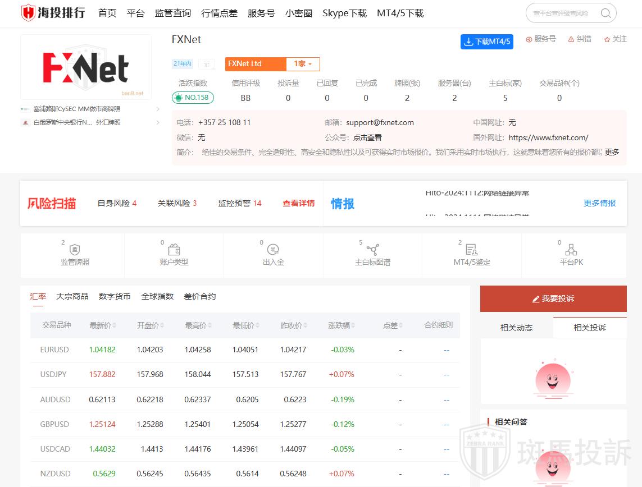Click the 下载MT4/5 blue button
The width and height of the screenshot is (642, 487).
pos(486,42)
